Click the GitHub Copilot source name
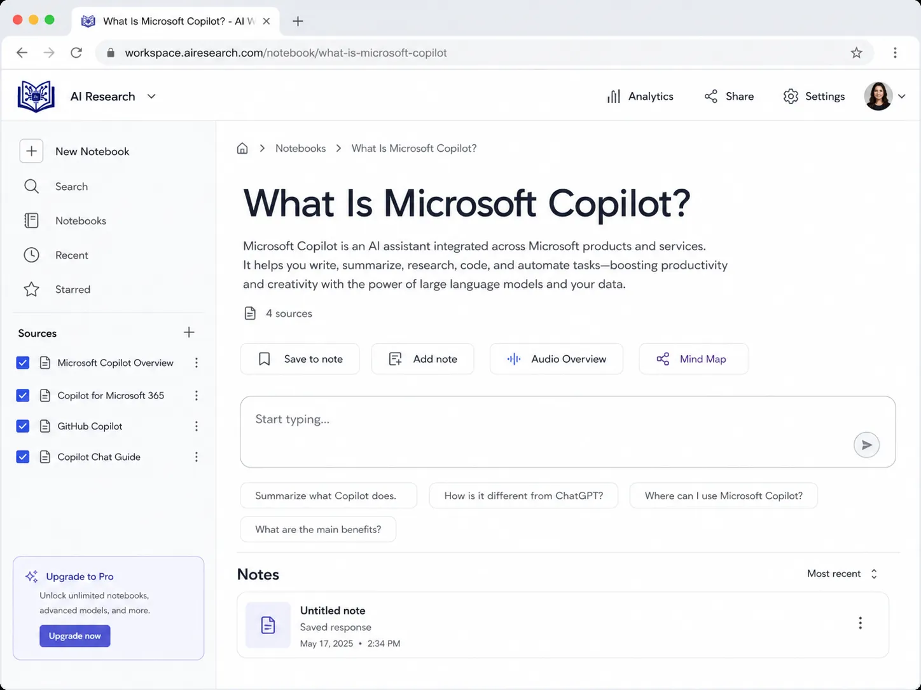The height and width of the screenshot is (690, 921). tap(90, 426)
